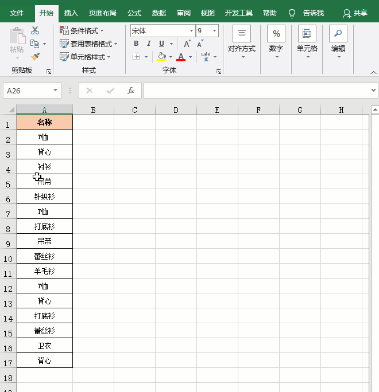This screenshot has width=379, height=392.
Task: Switch to the 页面布局 tab
Action: point(103,13)
